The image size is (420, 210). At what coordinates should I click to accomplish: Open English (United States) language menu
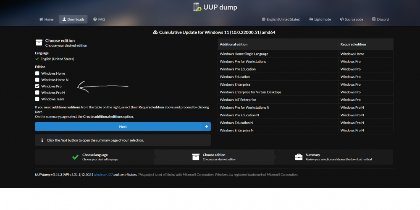(x=281, y=19)
